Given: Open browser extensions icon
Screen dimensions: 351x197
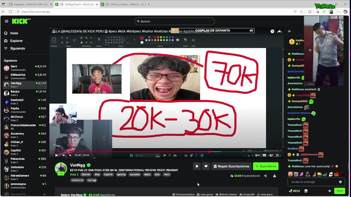Looking at the screenshot, I should (310, 12).
